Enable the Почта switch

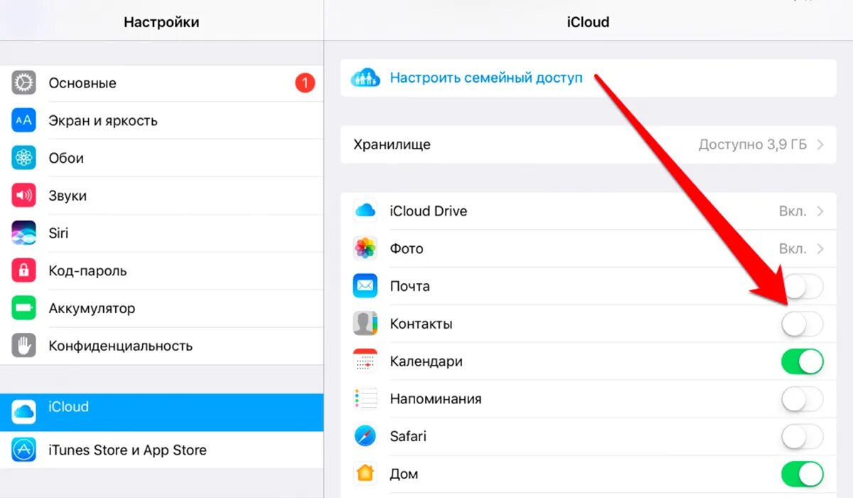click(803, 287)
